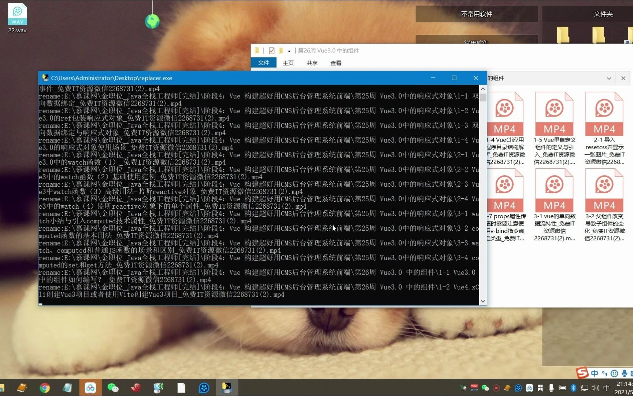Open the blue film reel player in taskbar
Viewport: 633px width, 396px height.
tap(204, 388)
